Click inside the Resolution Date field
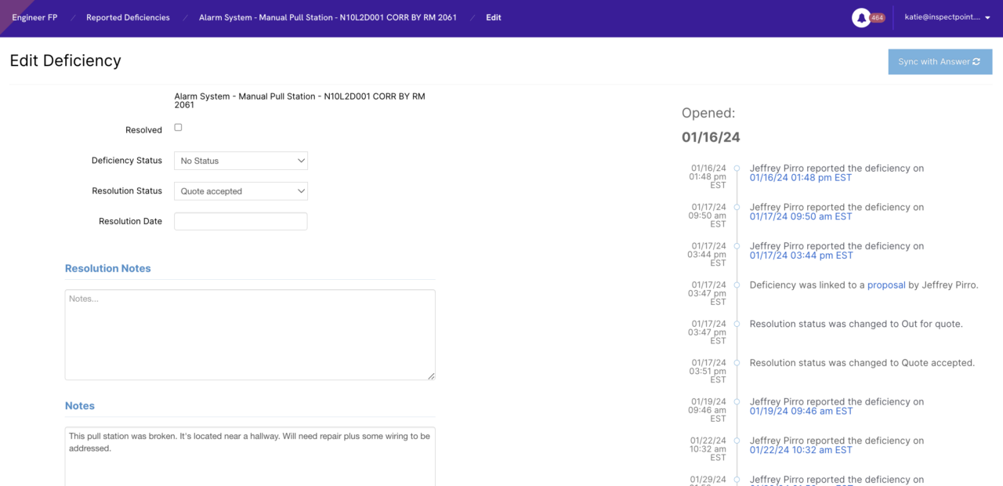Image resolution: width=1003 pixels, height=486 pixels. (241, 221)
